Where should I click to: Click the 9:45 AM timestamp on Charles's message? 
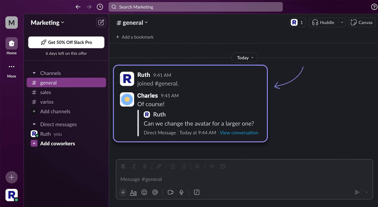click(170, 96)
